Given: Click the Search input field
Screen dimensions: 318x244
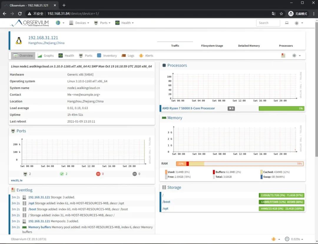Looking at the screenshot, I should (268, 23).
